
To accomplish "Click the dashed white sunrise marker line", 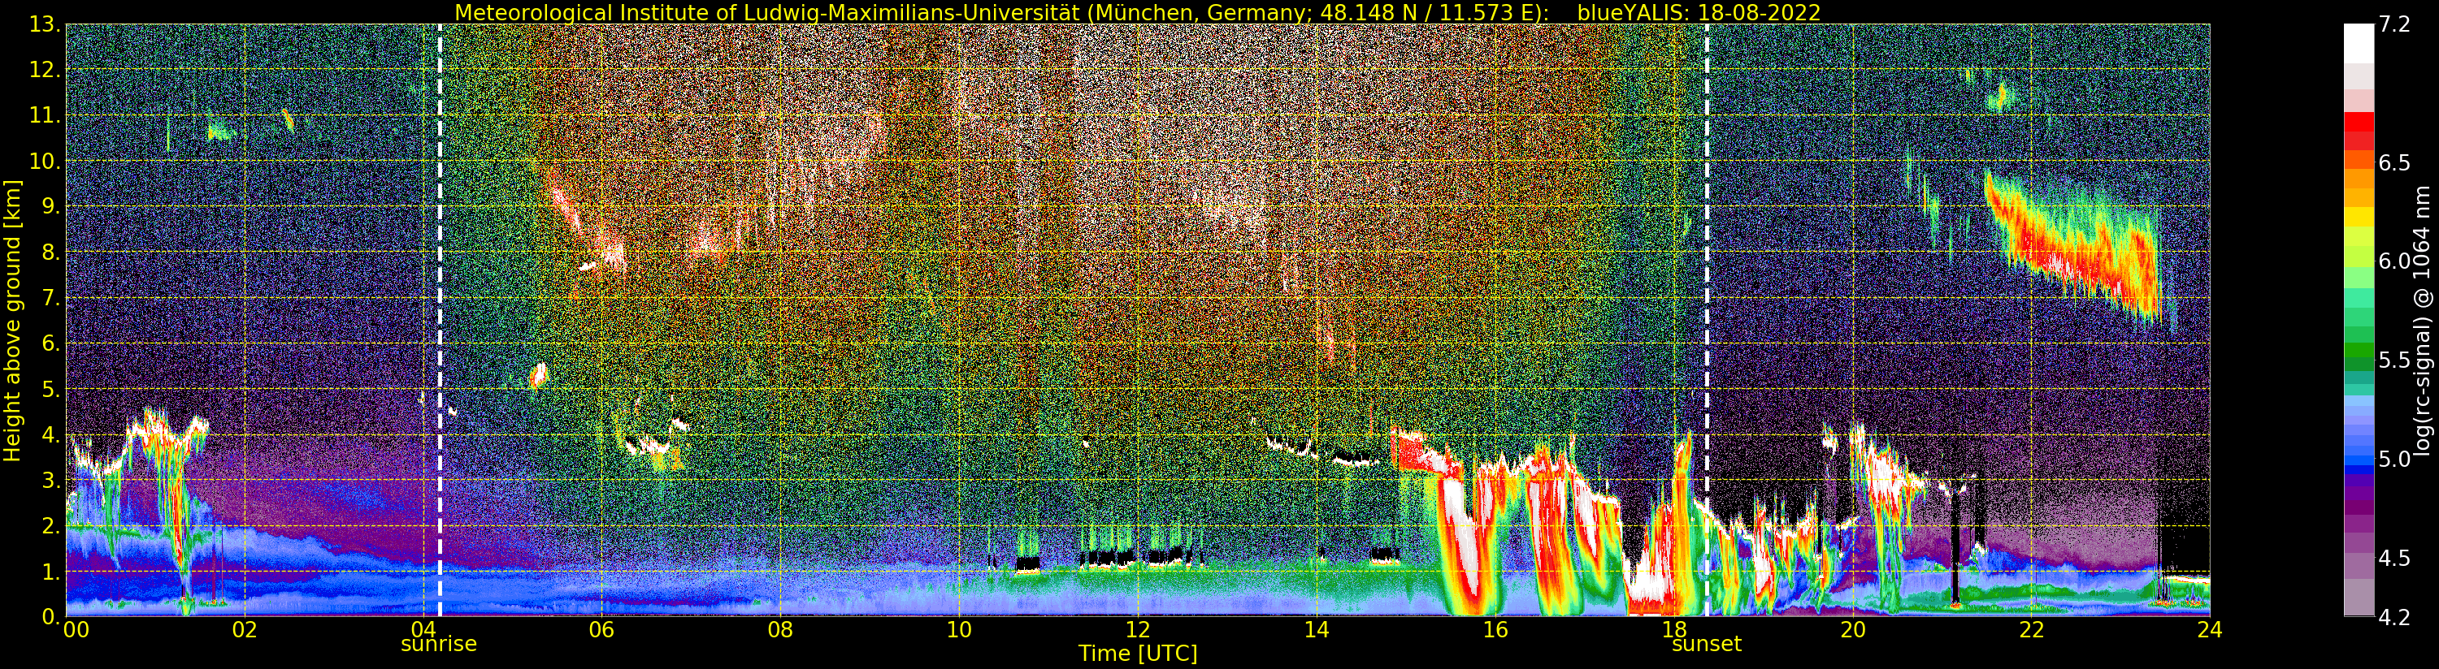I will 440,320.
